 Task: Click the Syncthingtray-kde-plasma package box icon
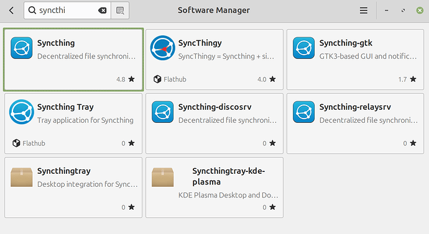tap(162, 177)
